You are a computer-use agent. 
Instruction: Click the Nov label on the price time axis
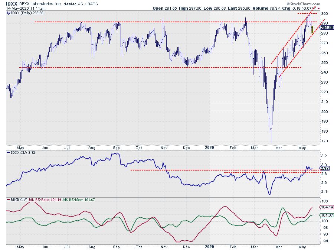pyautogui.click(x=163, y=147)
